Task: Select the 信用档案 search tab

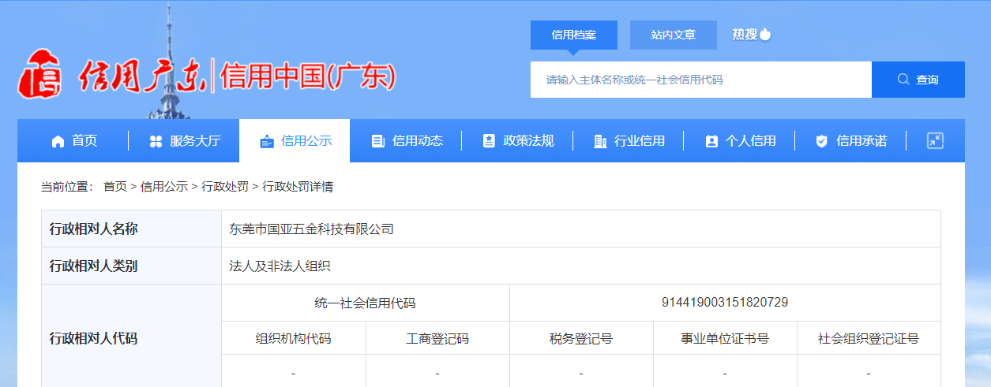Action: (574, 35)
